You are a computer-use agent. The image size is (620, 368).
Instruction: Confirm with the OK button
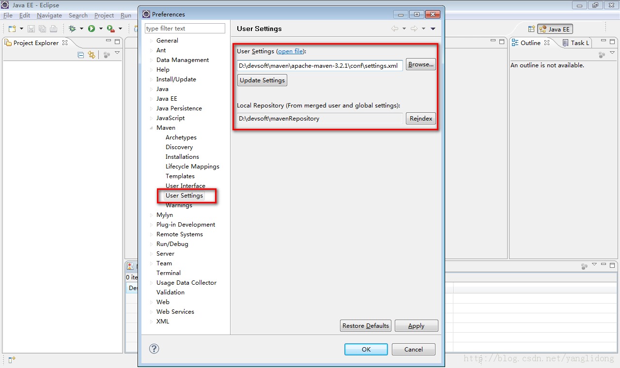[366, 349]
